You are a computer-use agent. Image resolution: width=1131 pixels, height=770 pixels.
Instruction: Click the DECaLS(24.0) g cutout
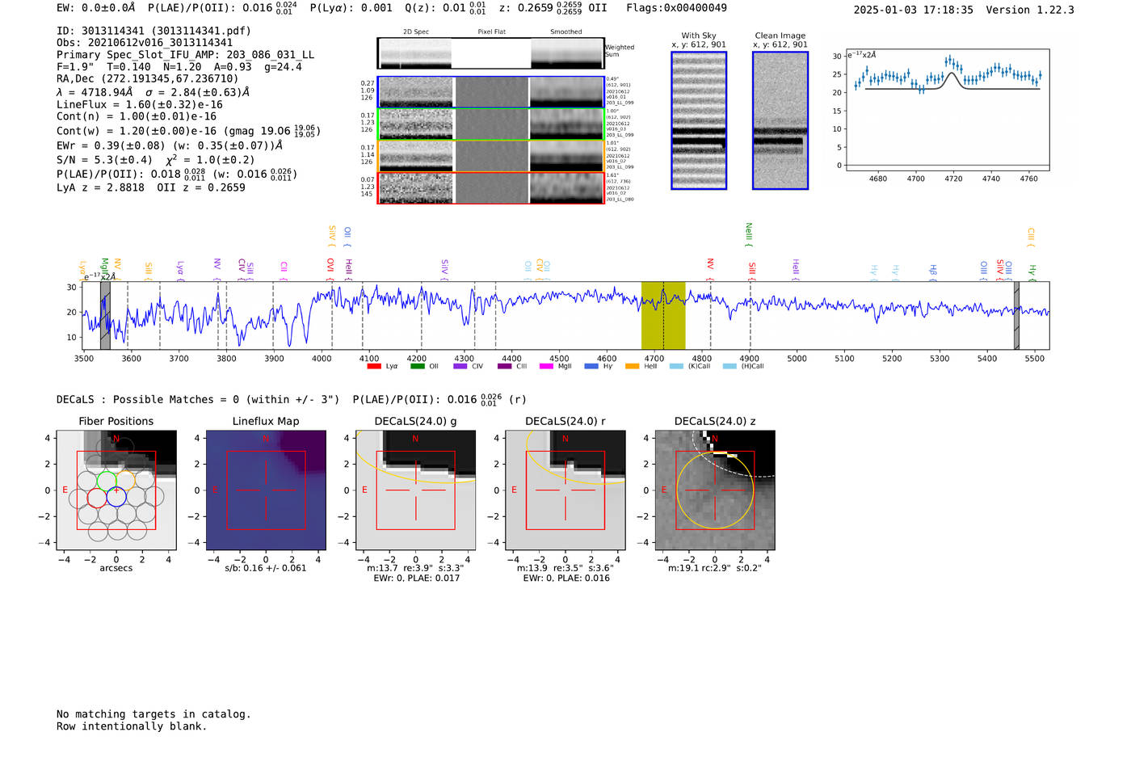tap(415, 490)
